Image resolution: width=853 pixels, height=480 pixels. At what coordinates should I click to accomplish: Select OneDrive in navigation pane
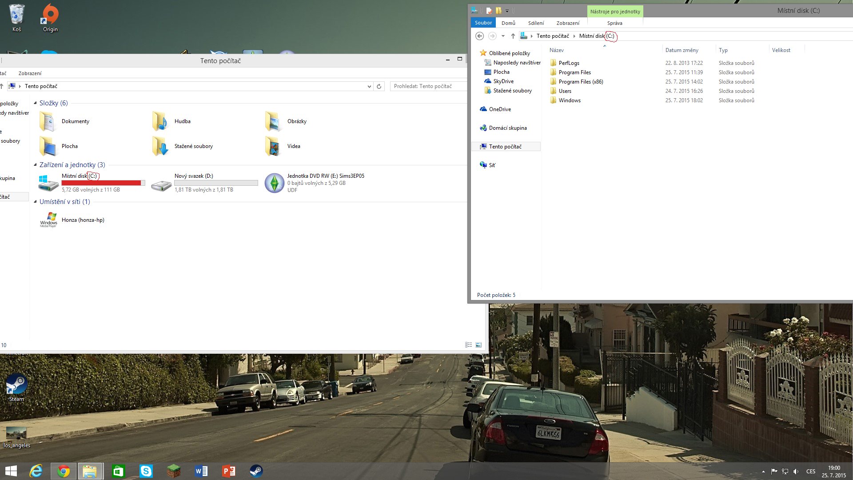click(500, 109)
